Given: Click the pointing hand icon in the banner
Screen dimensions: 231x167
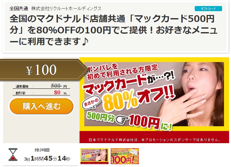Looking at the screenshot, I should tap(122, 119).
